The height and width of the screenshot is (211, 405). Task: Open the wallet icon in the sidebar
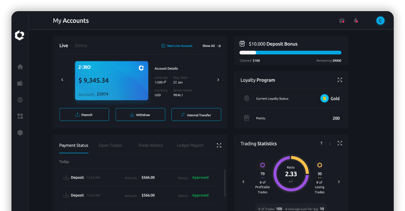[x=20, y=83]
